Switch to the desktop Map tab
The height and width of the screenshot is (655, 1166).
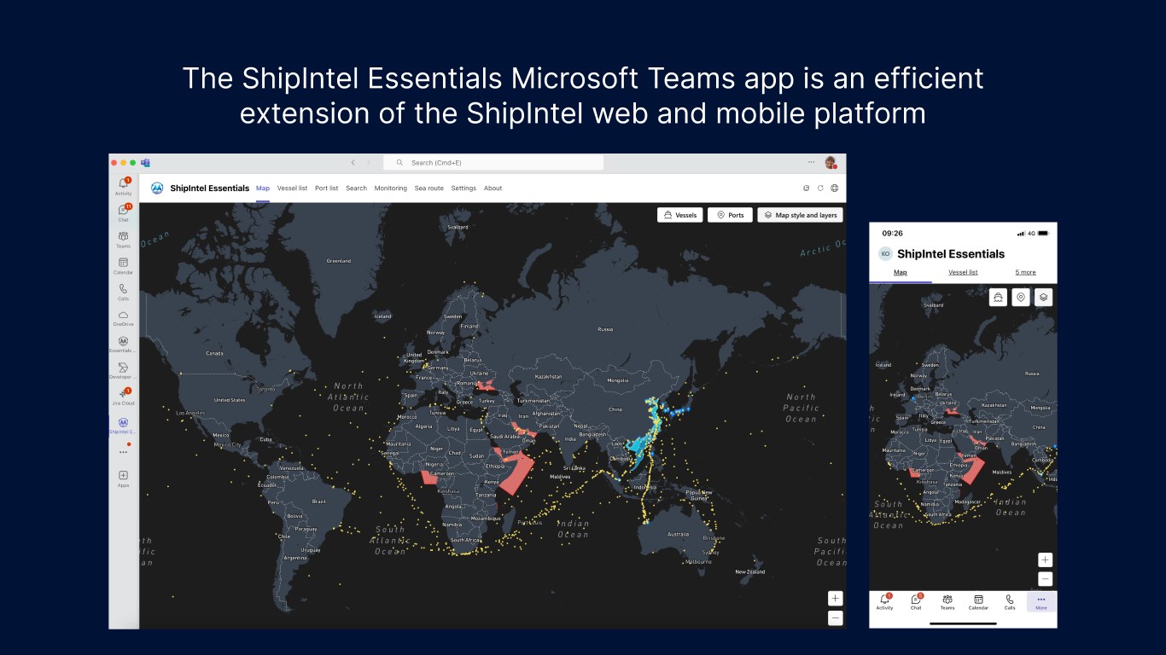point(263,188)
